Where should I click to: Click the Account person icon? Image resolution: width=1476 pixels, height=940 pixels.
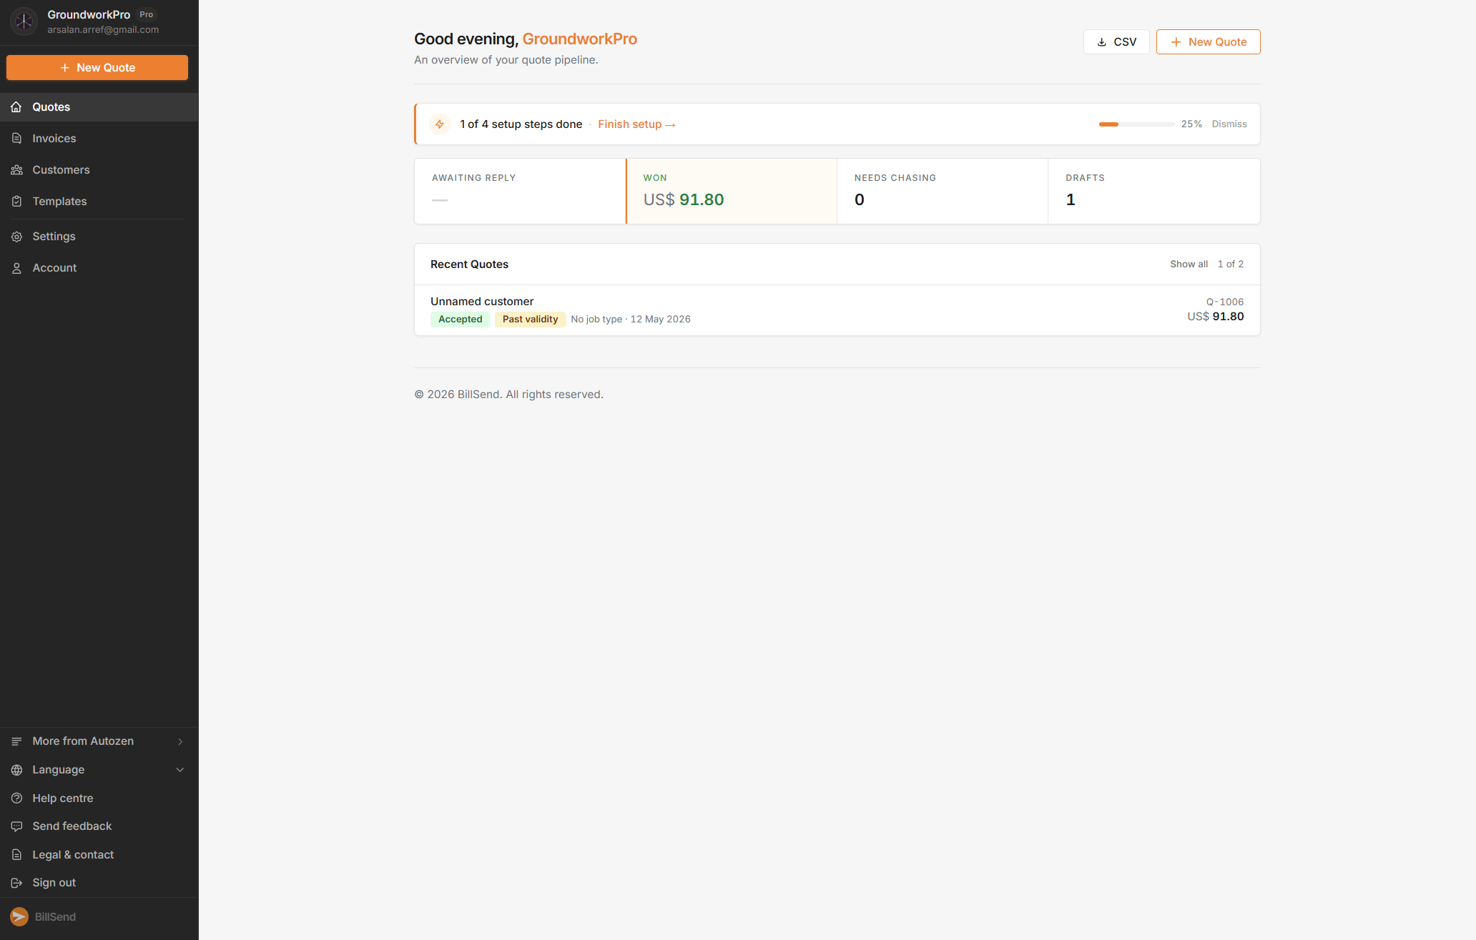click(16, 268)
